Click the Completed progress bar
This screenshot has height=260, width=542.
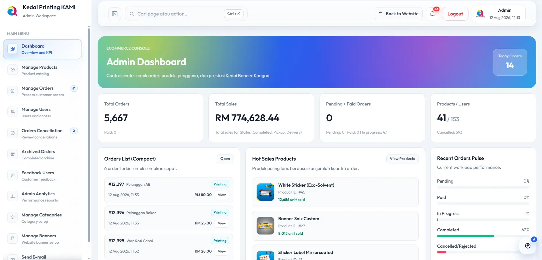click(483, 236)
